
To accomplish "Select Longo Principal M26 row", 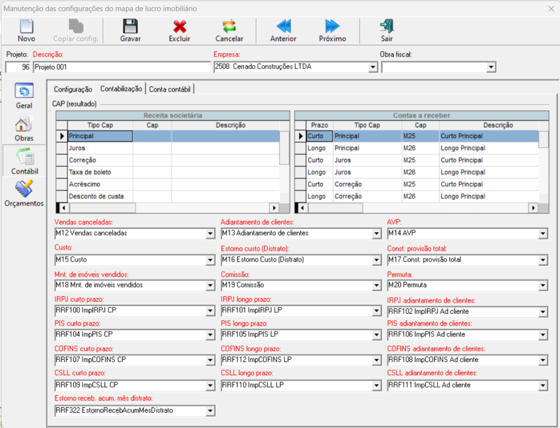I will tap(416, 148).
